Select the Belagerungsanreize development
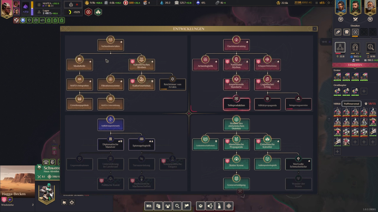The image size is (378, 212). coord(298,104)
